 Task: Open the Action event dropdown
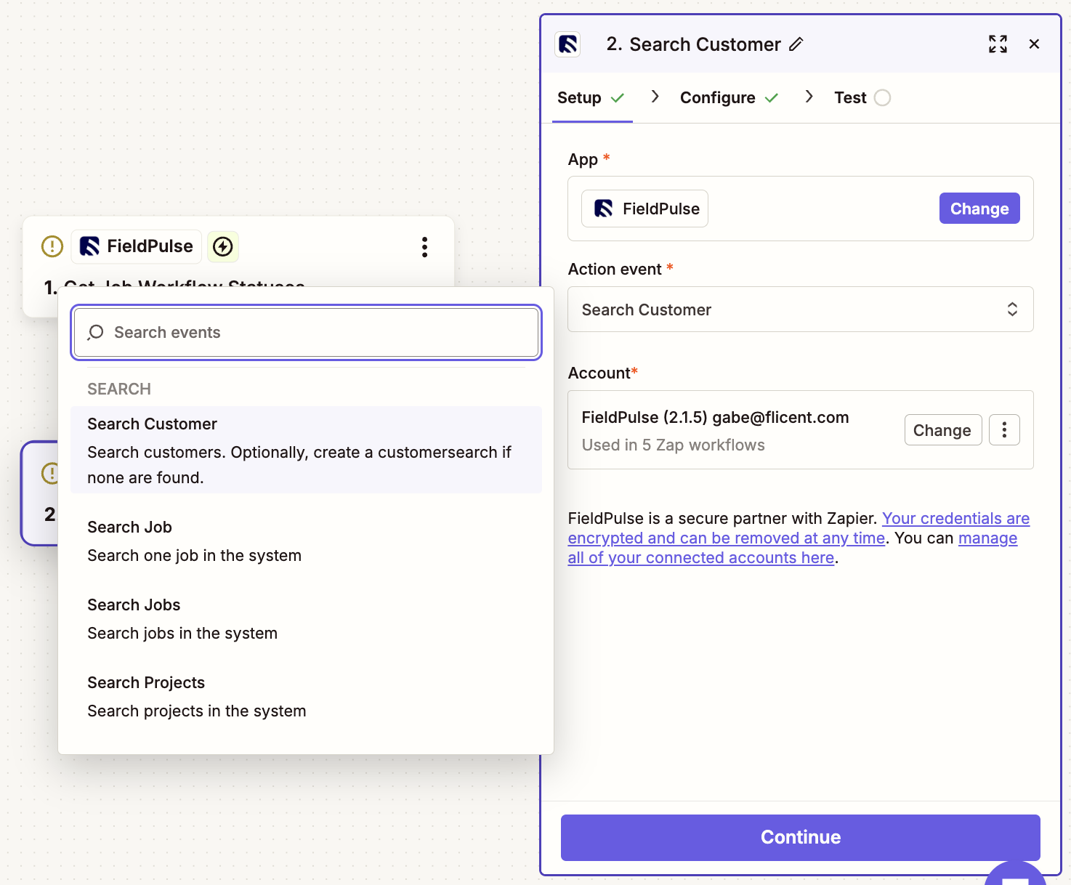point(800,310)
